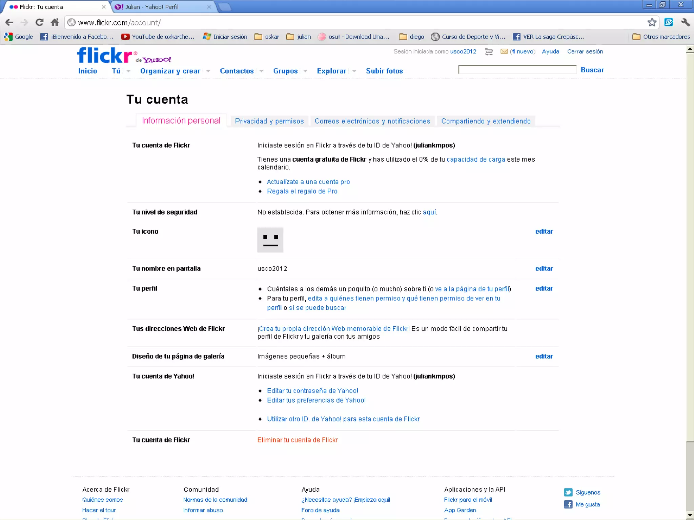Expand the Explorar dropdown arrow
This screenshot has height=520, width=694.
(x=354, y=71)
